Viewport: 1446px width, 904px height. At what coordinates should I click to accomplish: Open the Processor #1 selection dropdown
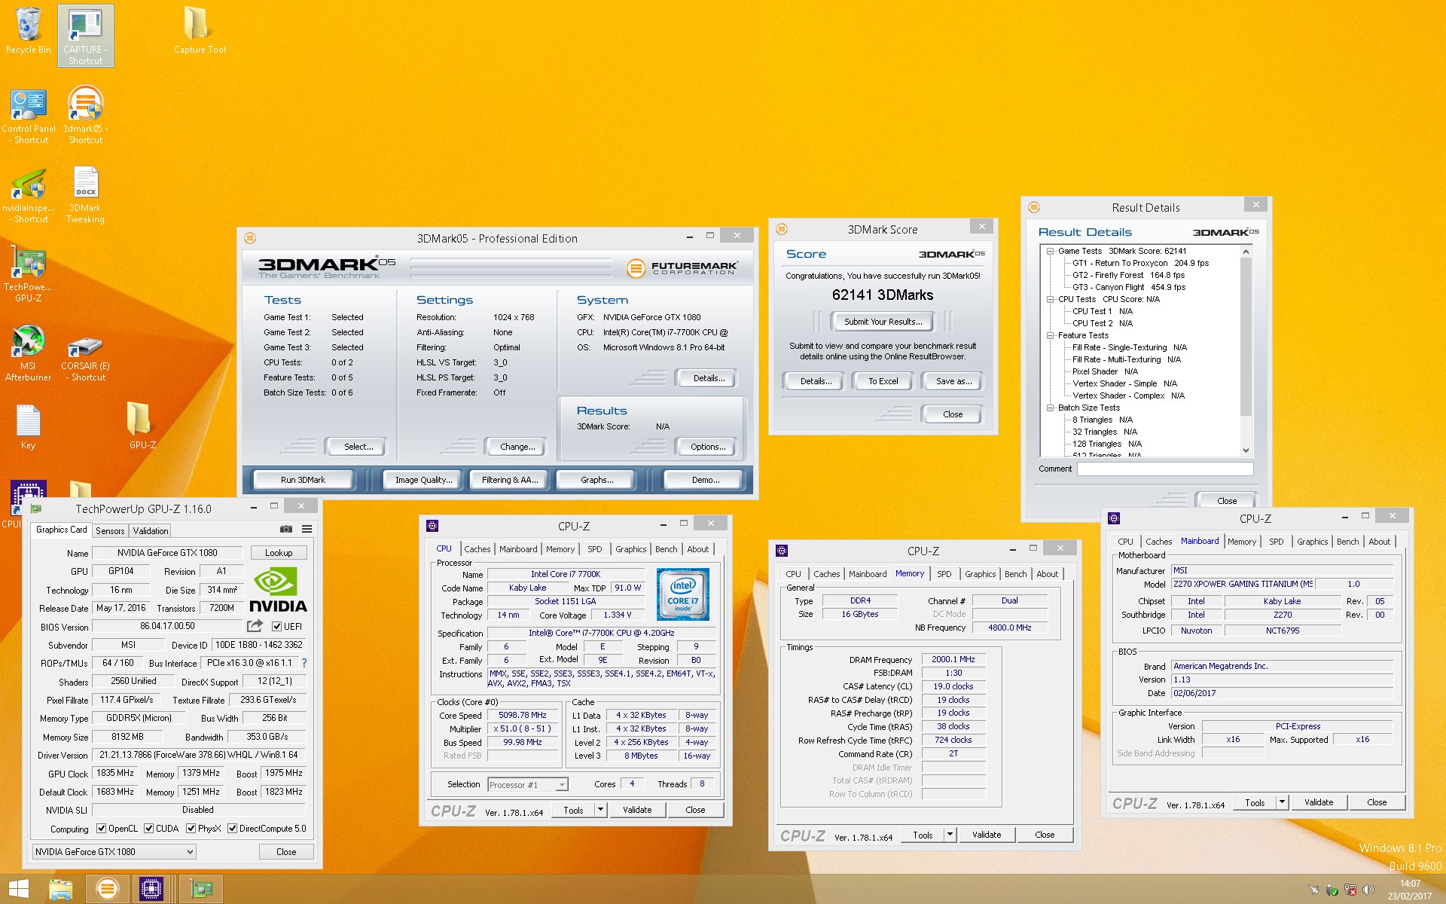tap(528, 785)
